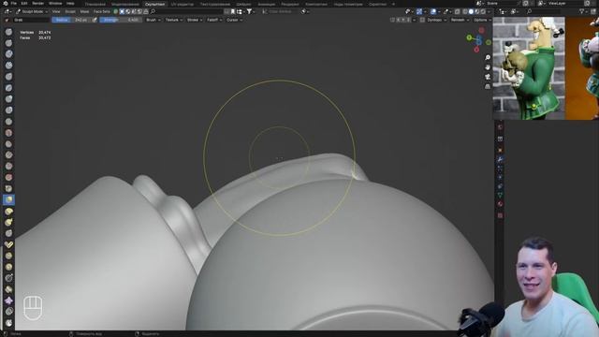Select the highlighted Grab brush
599x337 pixels.
point(8,199)
